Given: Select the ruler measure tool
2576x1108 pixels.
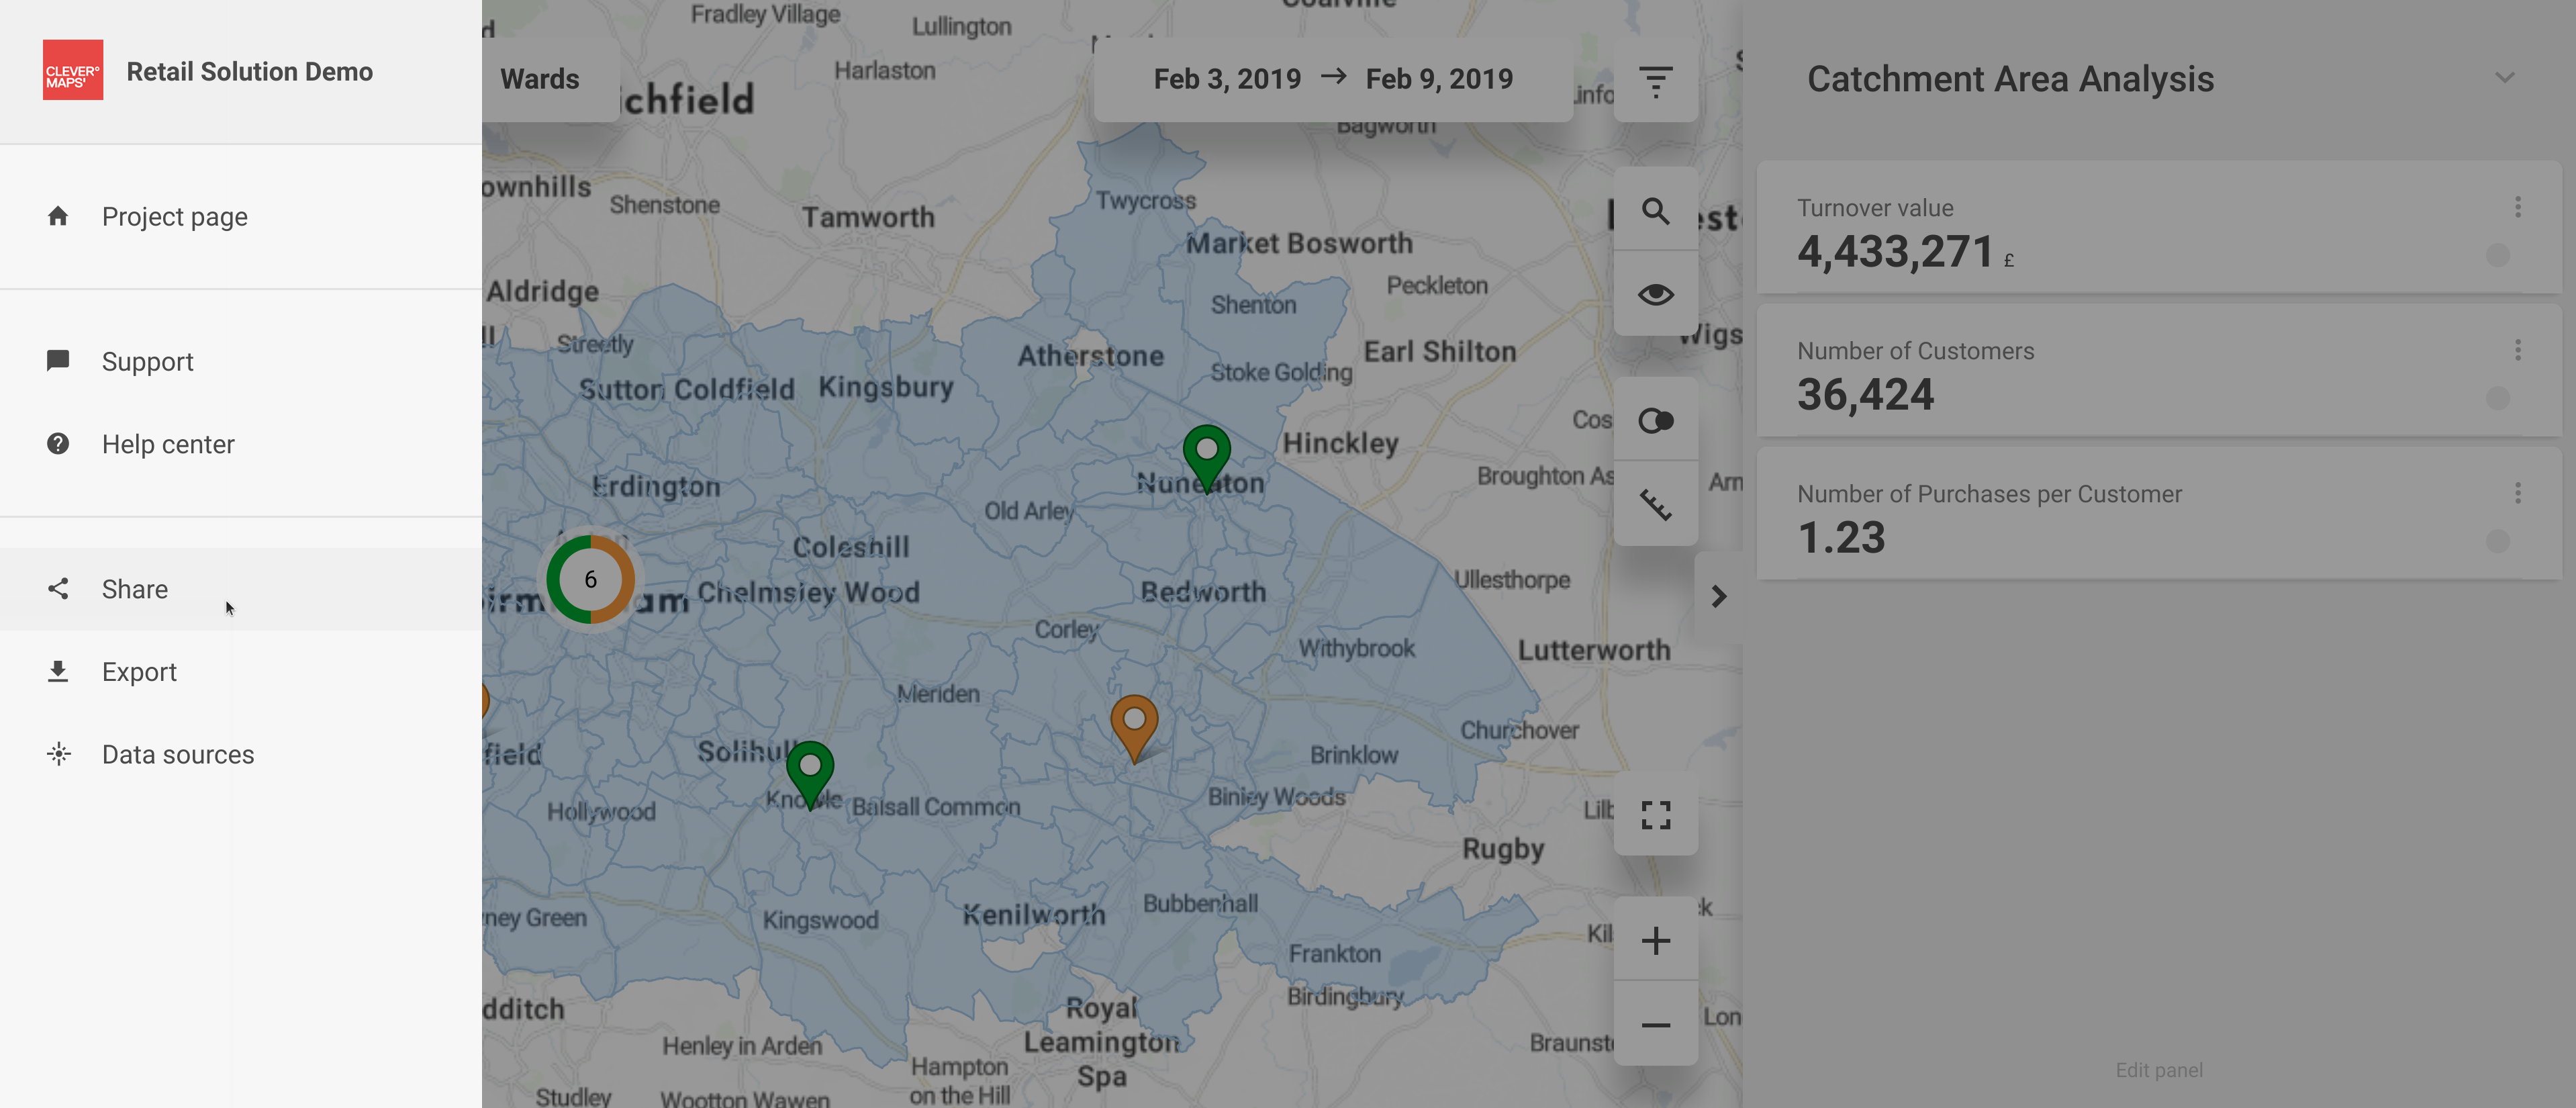Looking at the screenshot, I should pos(1655,504).
